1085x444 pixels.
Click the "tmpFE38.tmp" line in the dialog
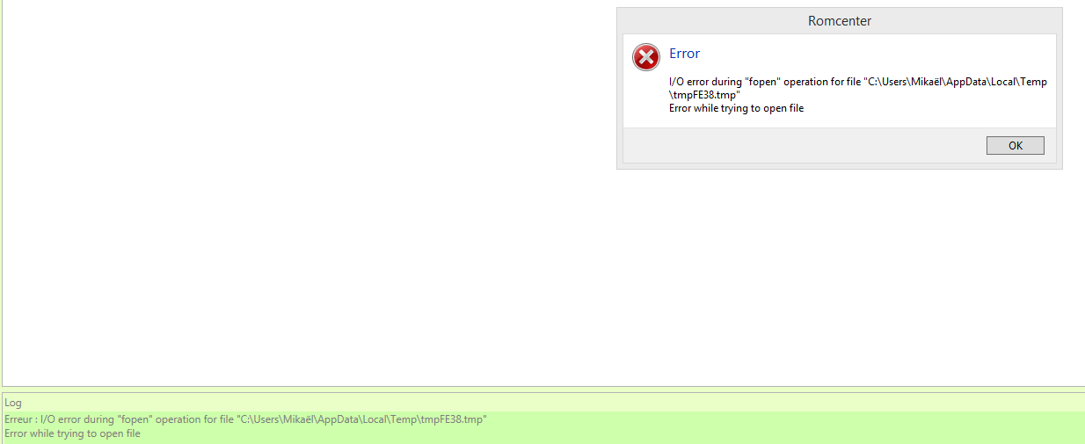[703, 95]
